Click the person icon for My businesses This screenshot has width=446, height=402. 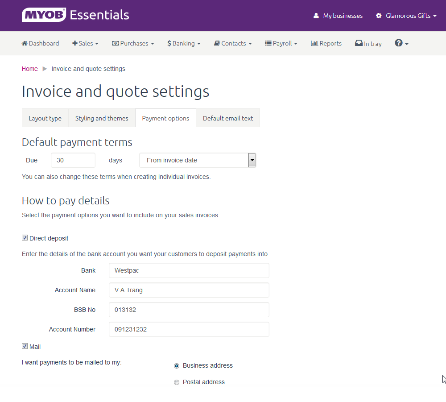click(x=316, y=16)
